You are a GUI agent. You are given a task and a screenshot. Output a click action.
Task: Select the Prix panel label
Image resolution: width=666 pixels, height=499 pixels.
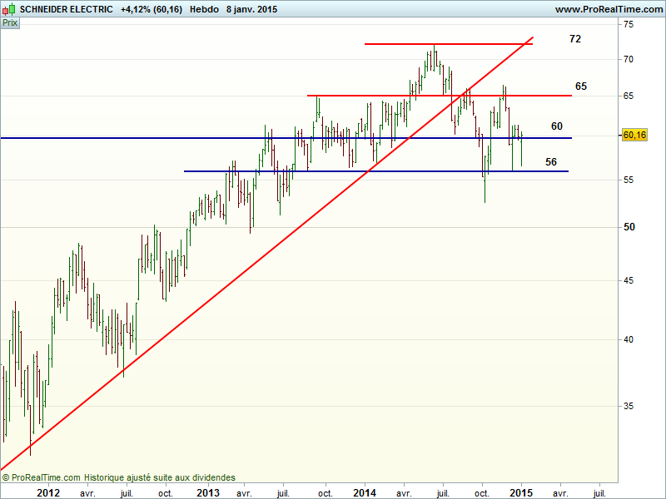point(10,22)
